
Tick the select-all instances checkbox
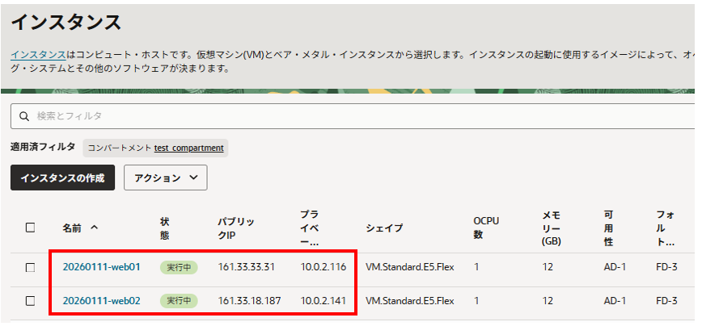tap(30, 228)
